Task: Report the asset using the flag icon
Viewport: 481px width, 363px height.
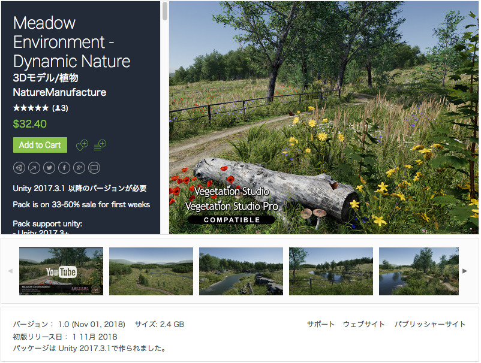Action: click(x=94, y=168)
